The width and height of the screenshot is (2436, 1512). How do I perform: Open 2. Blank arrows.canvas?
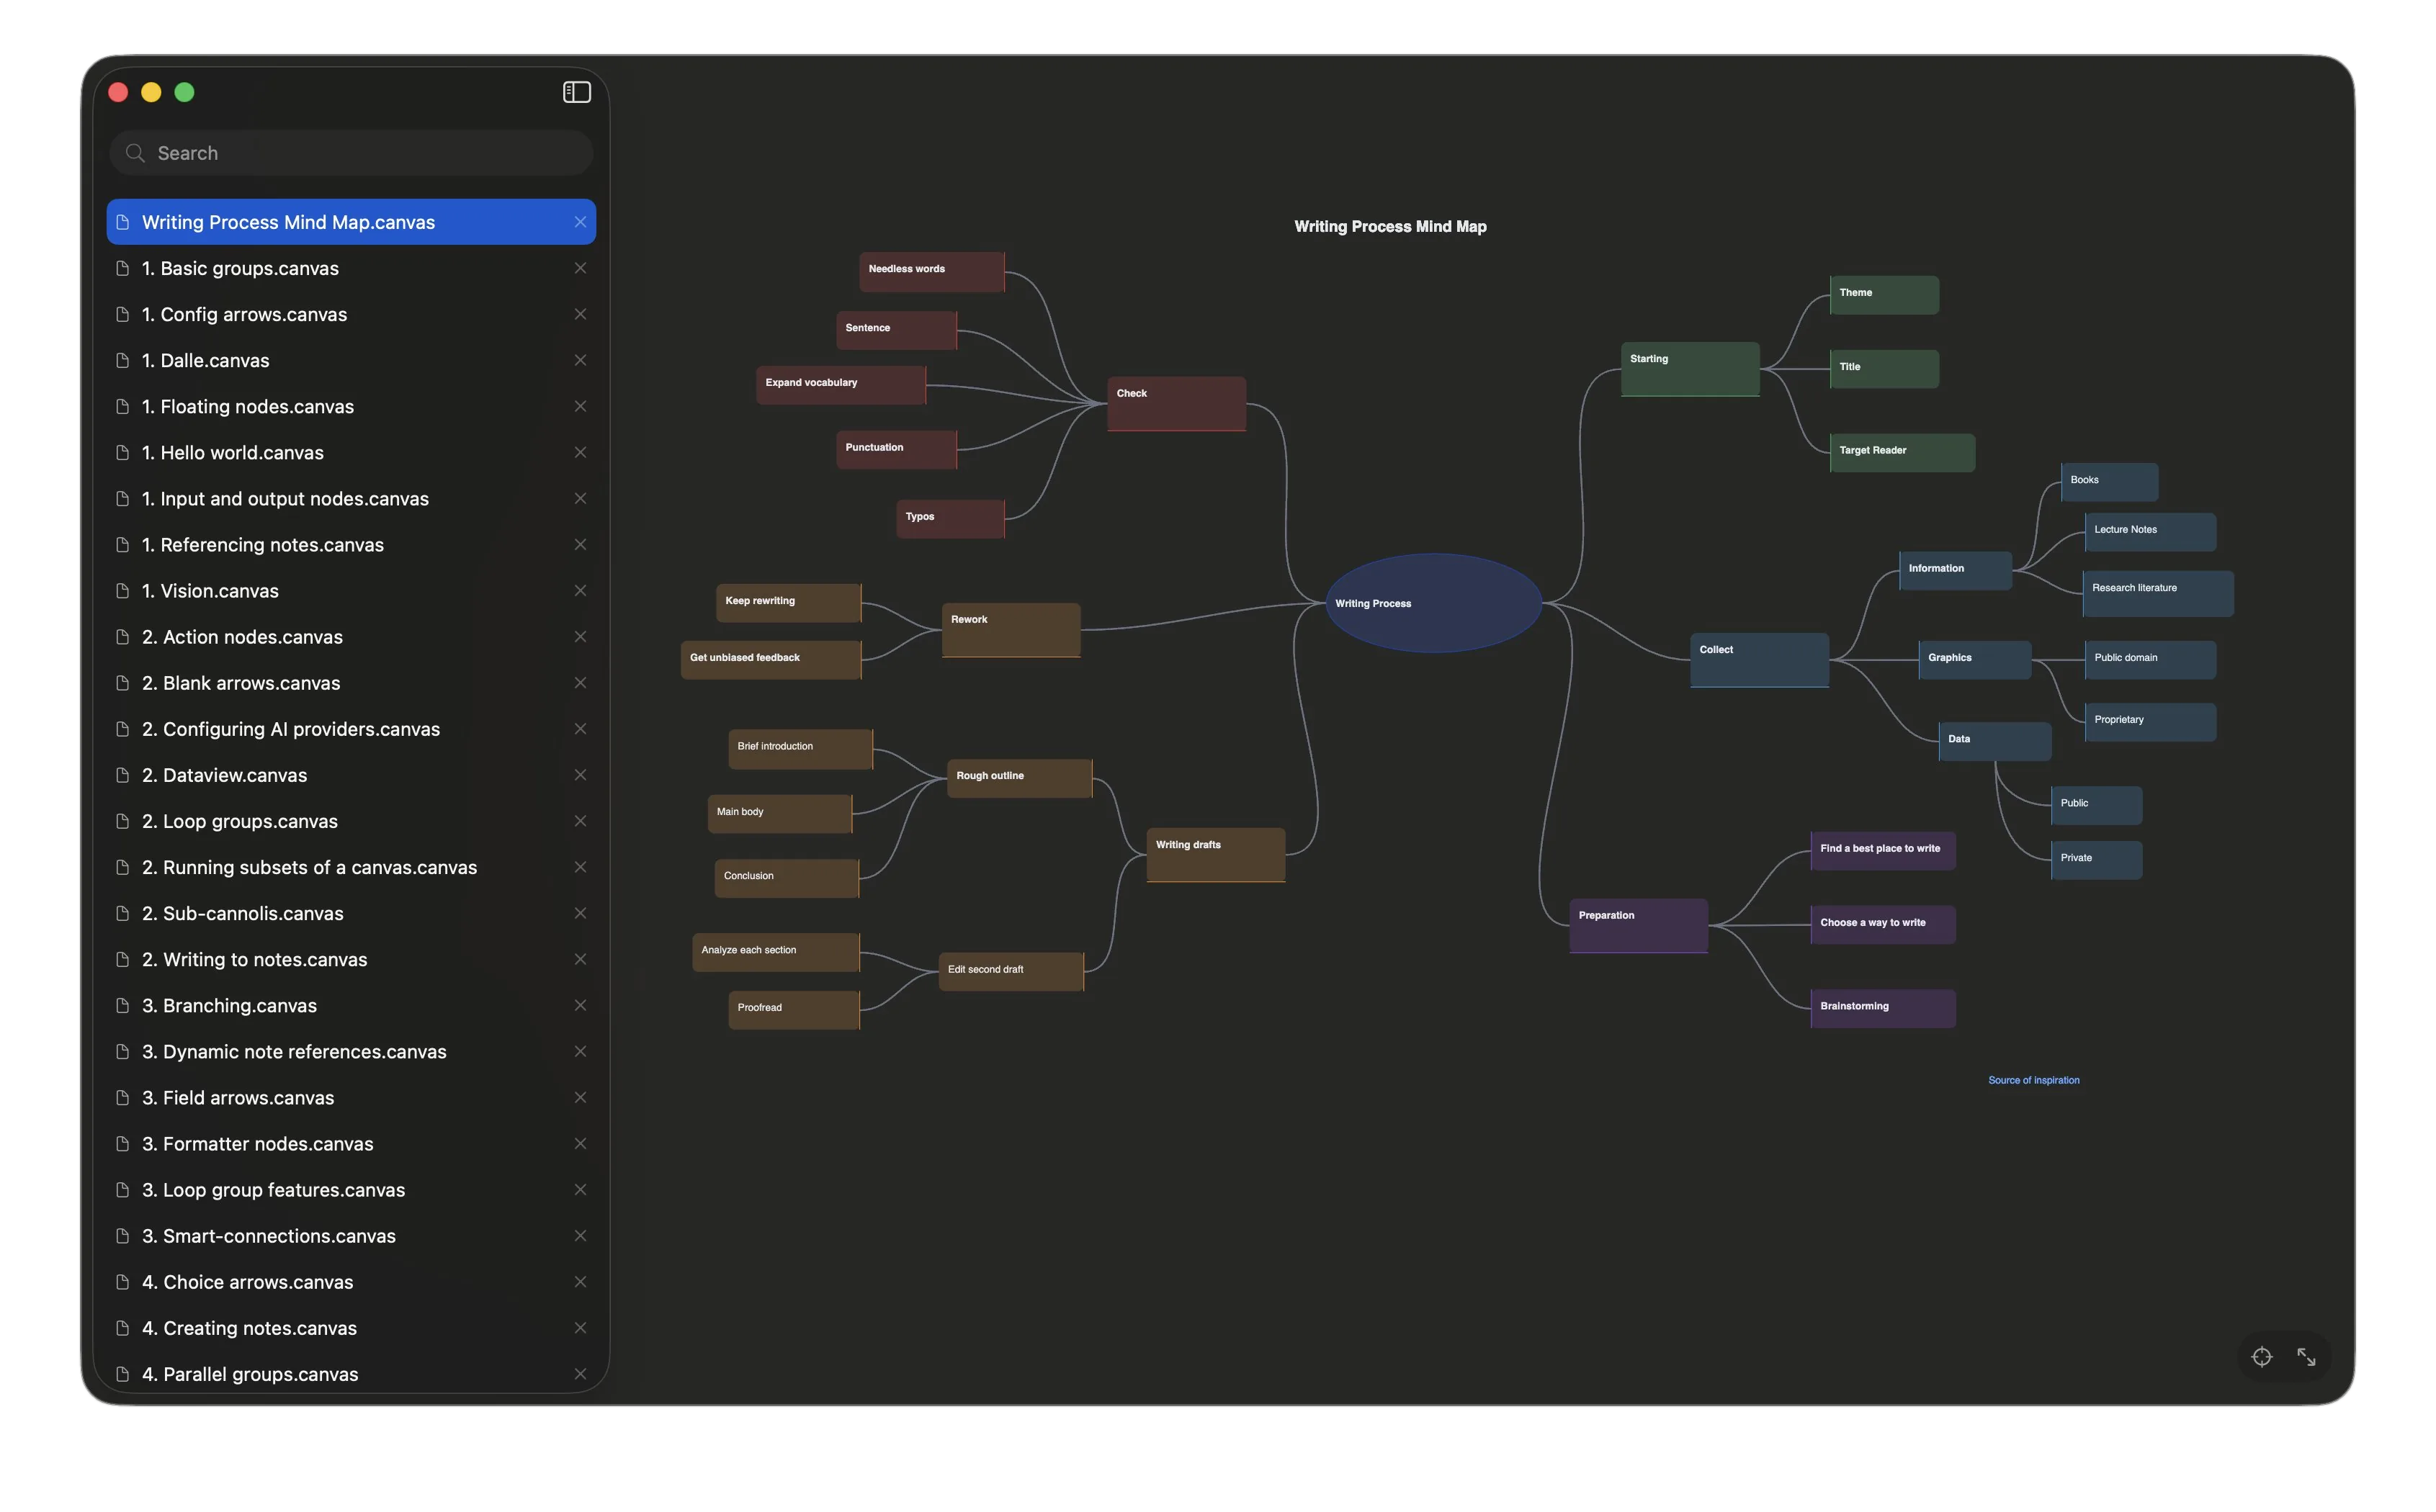click(x=351, y=683)
